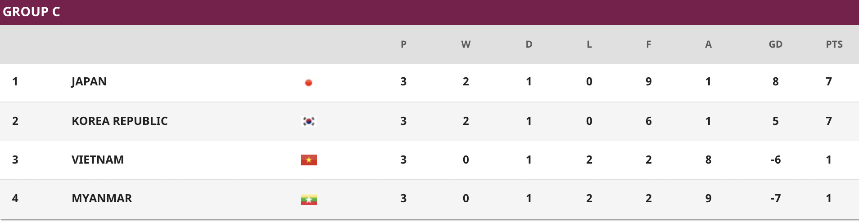Click the W (wins) column header
Image resolution: width=859 pixels, height=222 pixels.
pyautogui.click(x=466, y=44)
